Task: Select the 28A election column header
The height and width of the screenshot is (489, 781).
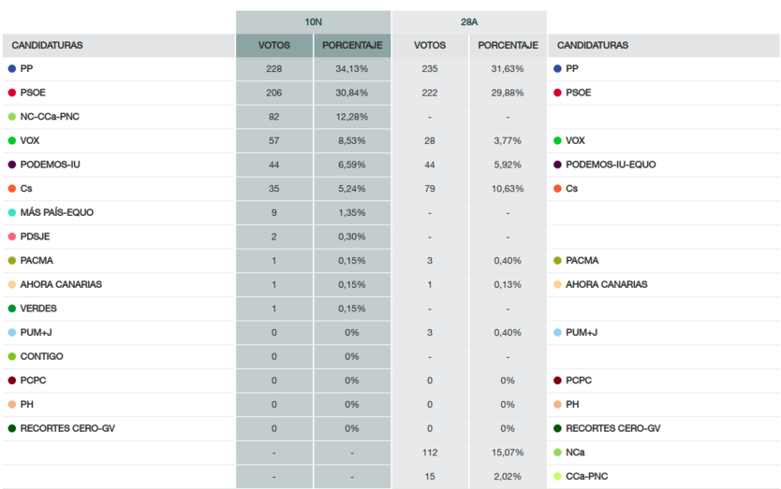Action: [469, 22]
